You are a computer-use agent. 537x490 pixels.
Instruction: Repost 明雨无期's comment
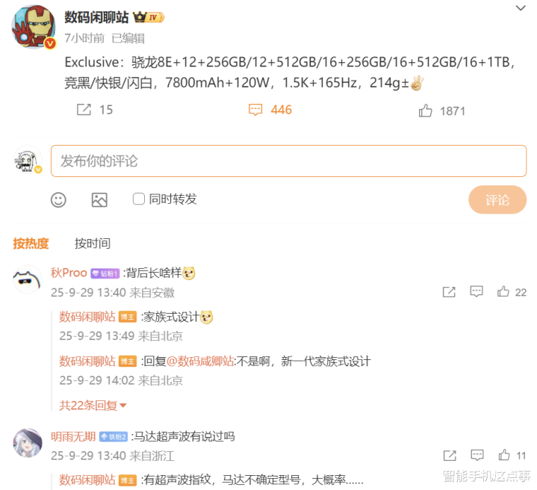click(450, 455)
